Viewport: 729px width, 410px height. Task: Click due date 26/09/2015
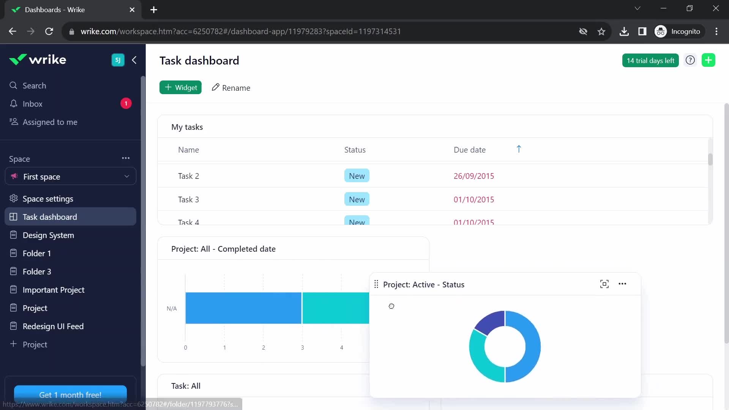pyautogui.click(x=474, y=176)
